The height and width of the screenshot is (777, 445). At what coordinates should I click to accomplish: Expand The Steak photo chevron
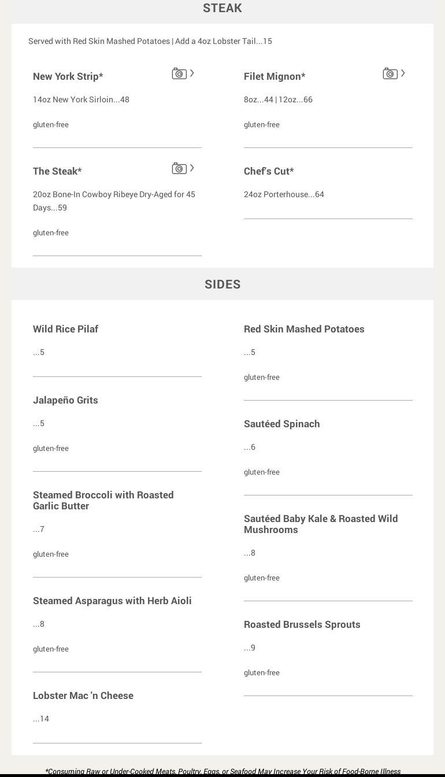click(x=192, y=168)
